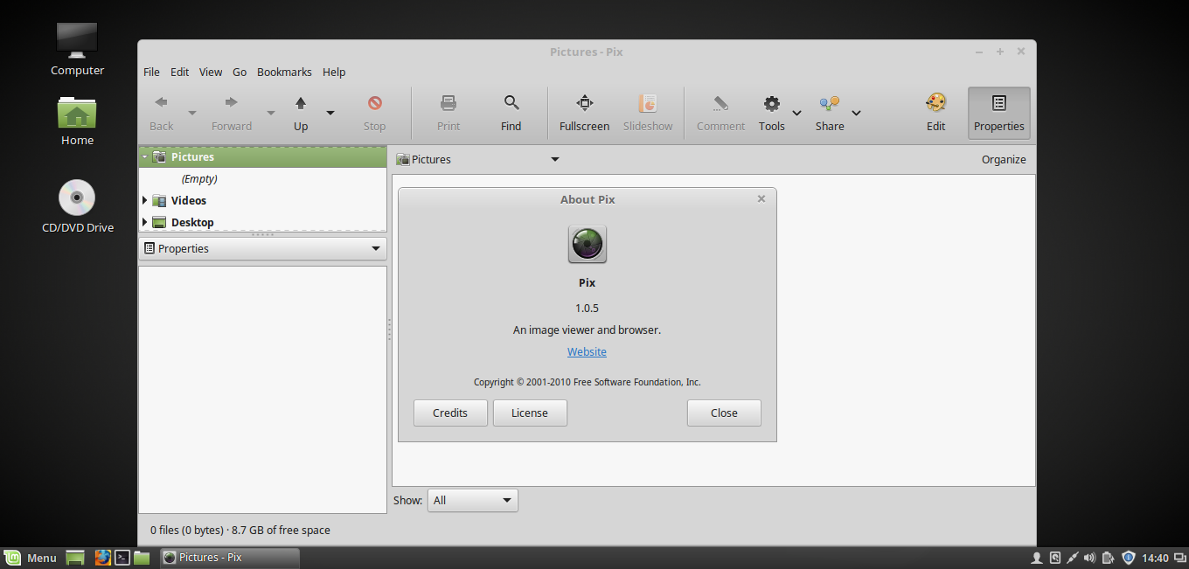The image size is (1189, 569).
Task: Click the Show Desktop panel icon
Action: [75, 558]
